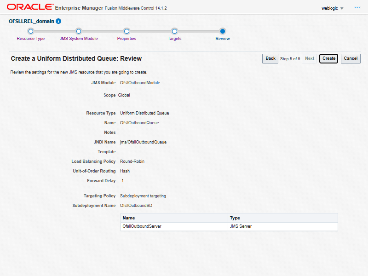Cancel the distributed queue wizard

tap(351, 58)
